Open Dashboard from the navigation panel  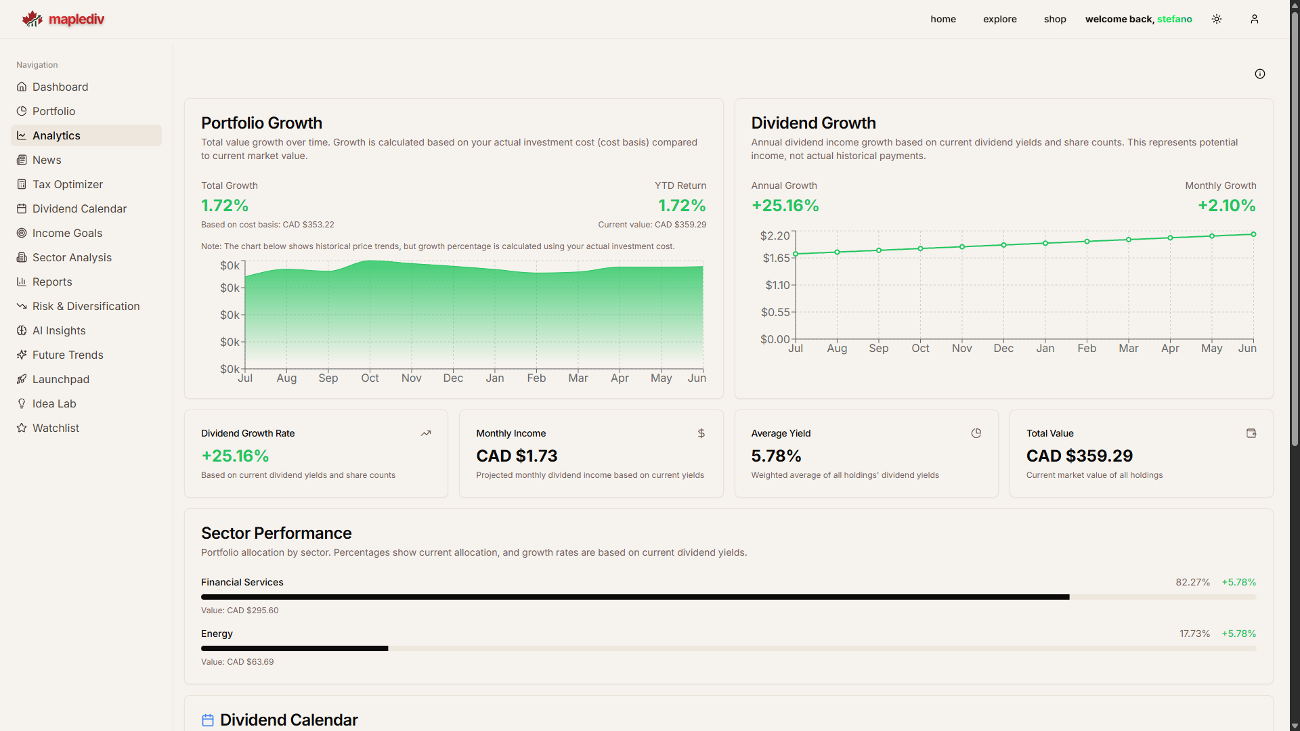tap(60, 87)
